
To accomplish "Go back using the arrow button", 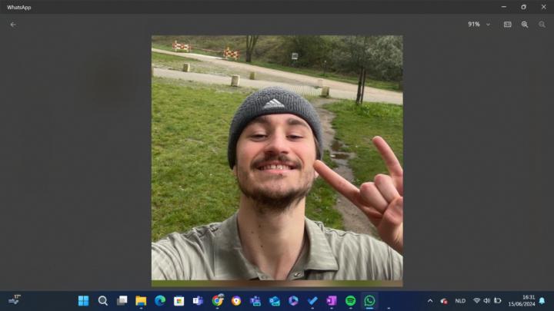I will 13,25.
